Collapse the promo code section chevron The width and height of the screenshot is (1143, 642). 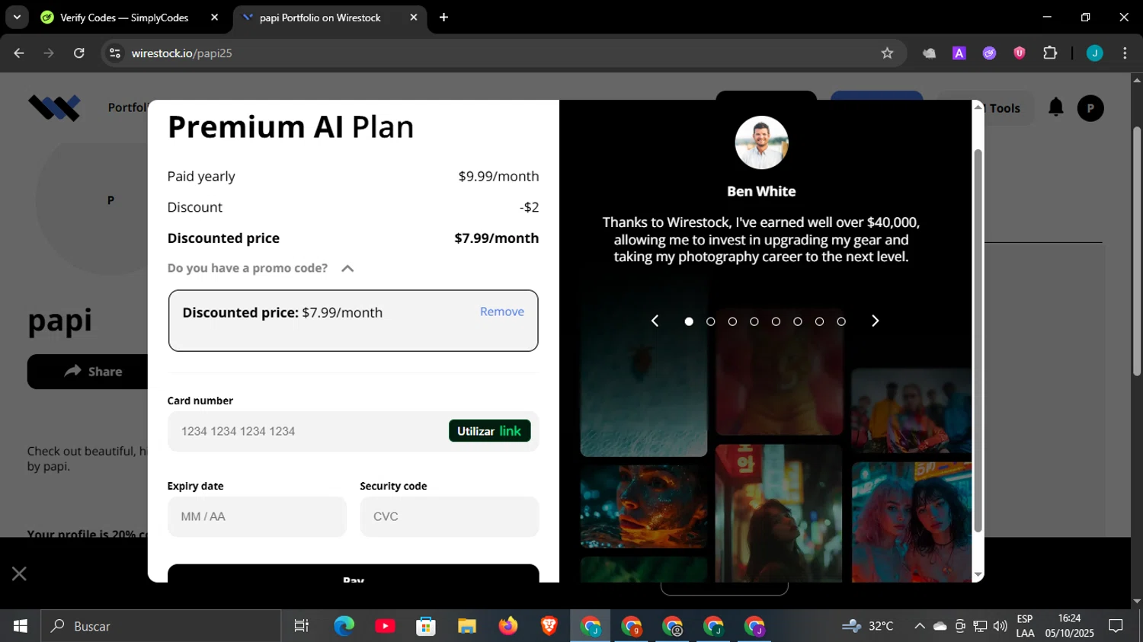[347, 268]
